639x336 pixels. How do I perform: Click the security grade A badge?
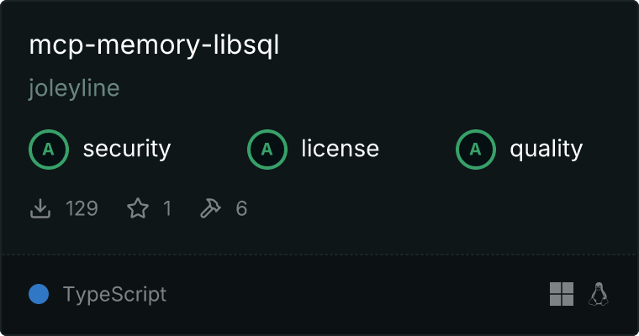(49, 150)
